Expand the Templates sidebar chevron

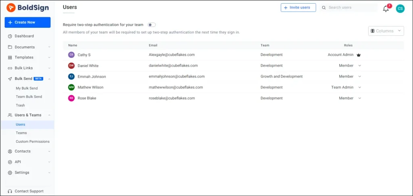(x=49, y=57)
